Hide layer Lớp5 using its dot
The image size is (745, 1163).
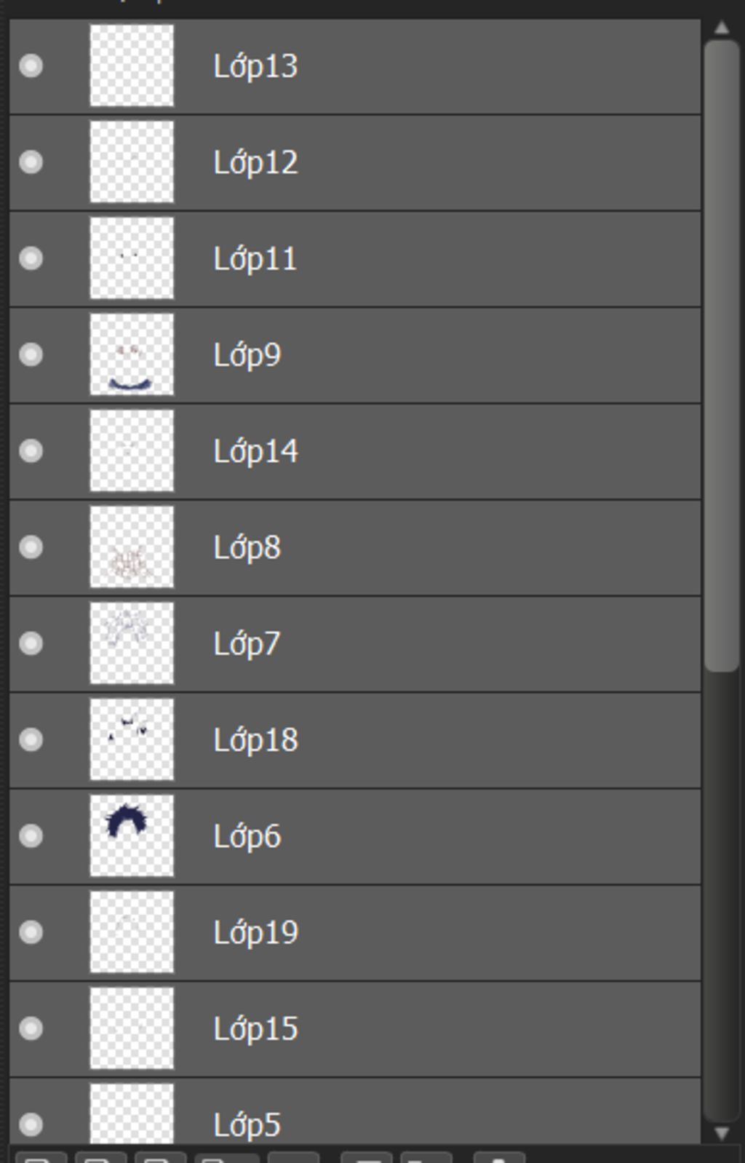tap(31, 1125)
